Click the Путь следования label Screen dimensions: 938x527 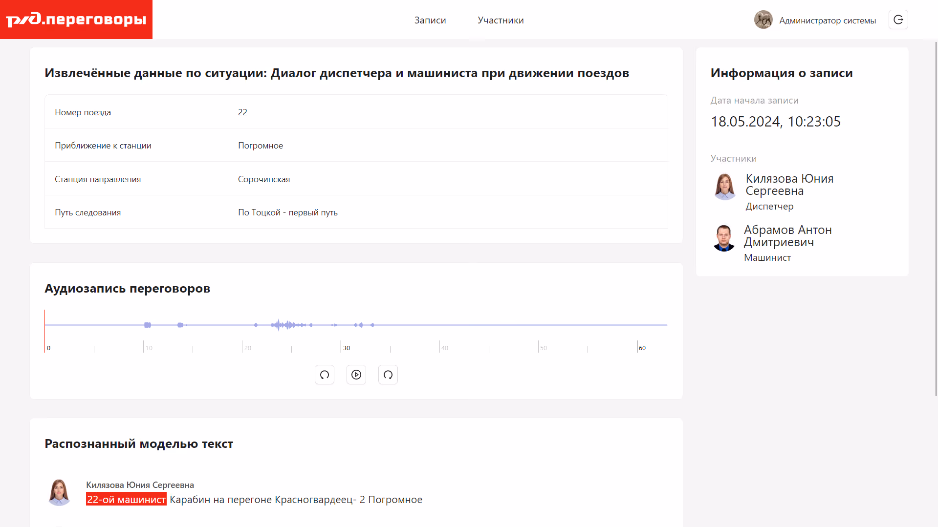click(x=87, y=212)
